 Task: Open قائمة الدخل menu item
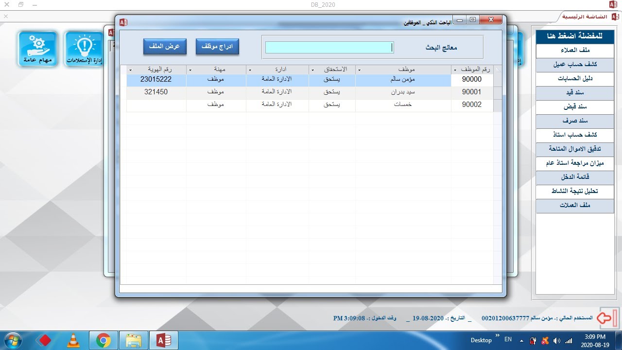[x=575, y=177]
